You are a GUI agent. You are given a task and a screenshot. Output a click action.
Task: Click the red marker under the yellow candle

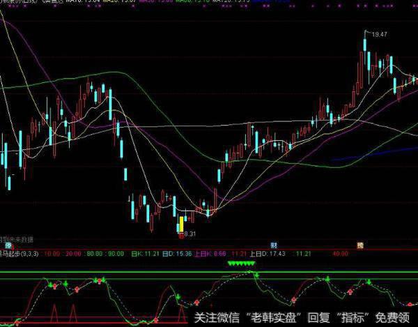(x=181, y=236)
